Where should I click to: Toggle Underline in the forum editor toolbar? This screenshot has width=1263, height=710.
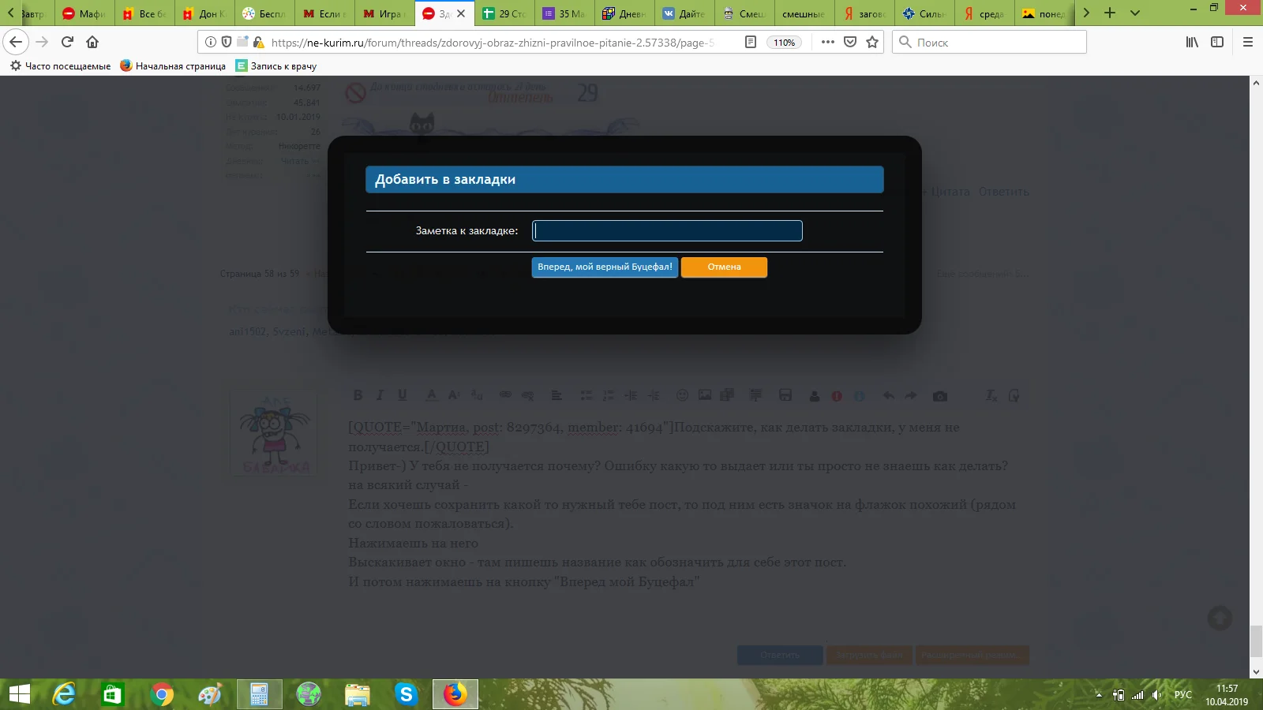click(403, 395)
